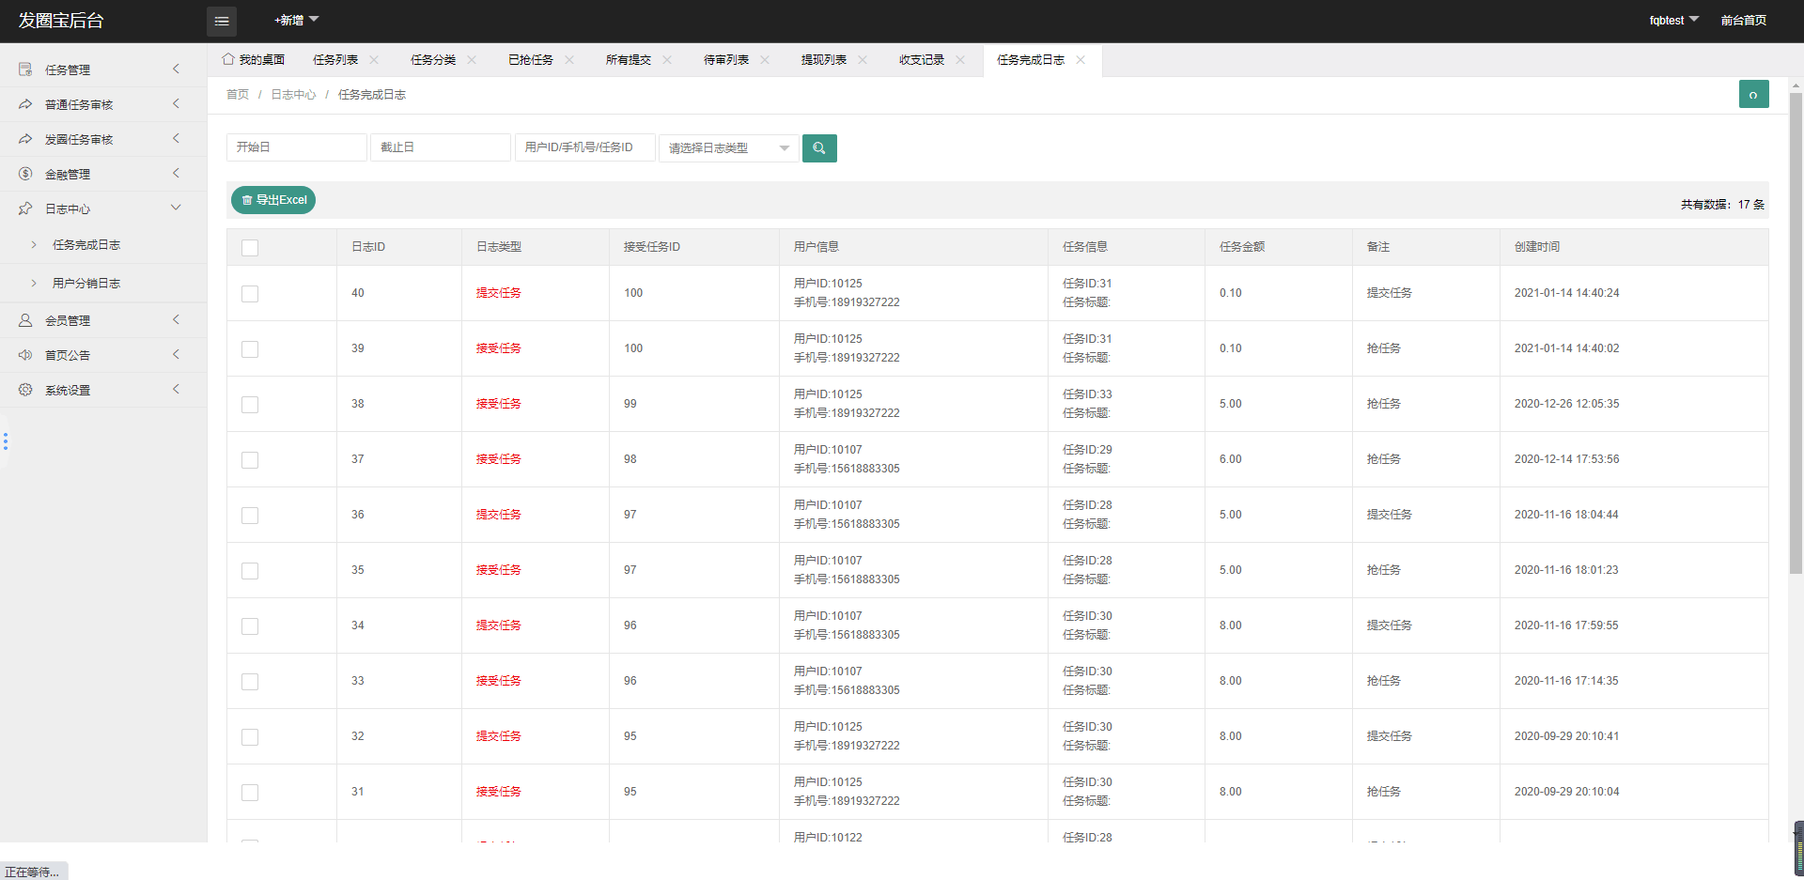This screenshot has width=1804, height=880.
Task: Expand the 金融管理 menu chevron
Action: [176, 173]
